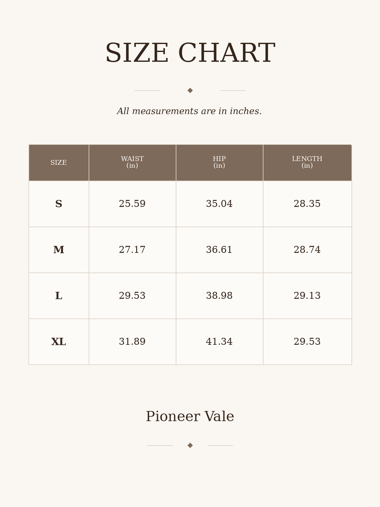Click waist value 25.59 for size S
Screen dimensions: 380x507
[132, 204]
